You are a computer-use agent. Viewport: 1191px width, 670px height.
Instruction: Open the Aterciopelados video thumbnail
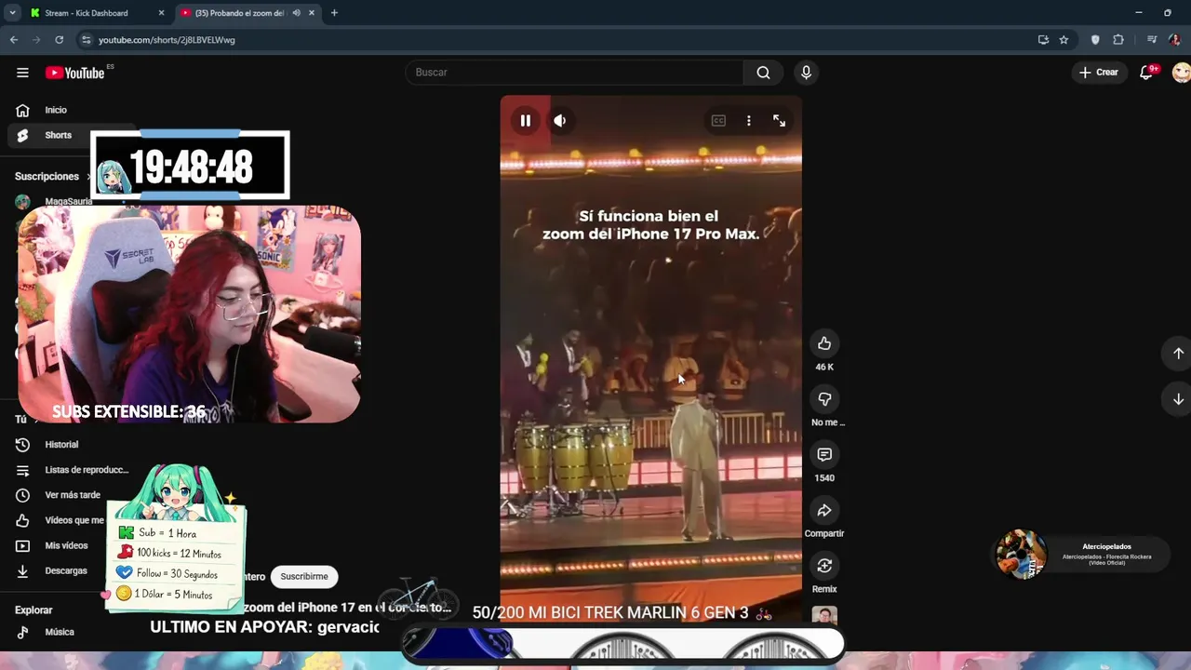click(1021, 555)
